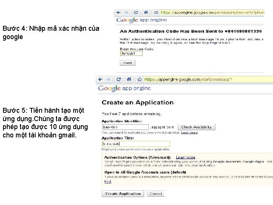Screen dimensions: 273x205
Task: Click the text 'Bước 4: Nhập mã xác nhận của google'
Action: pyautogui.click(x=51, y=33)
